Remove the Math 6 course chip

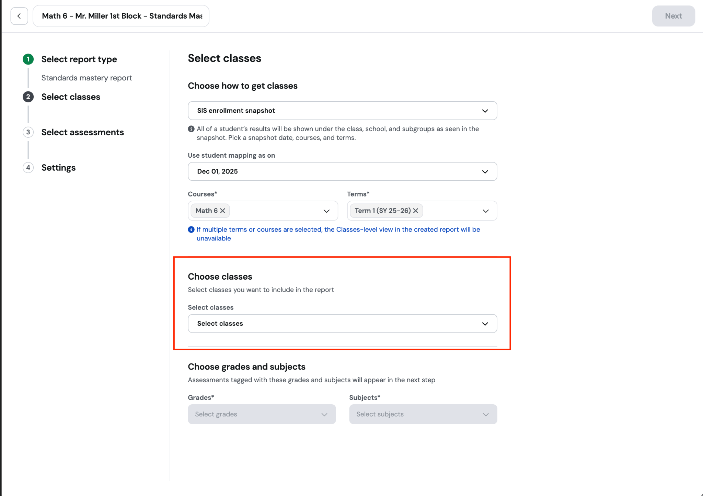point(223,211)
